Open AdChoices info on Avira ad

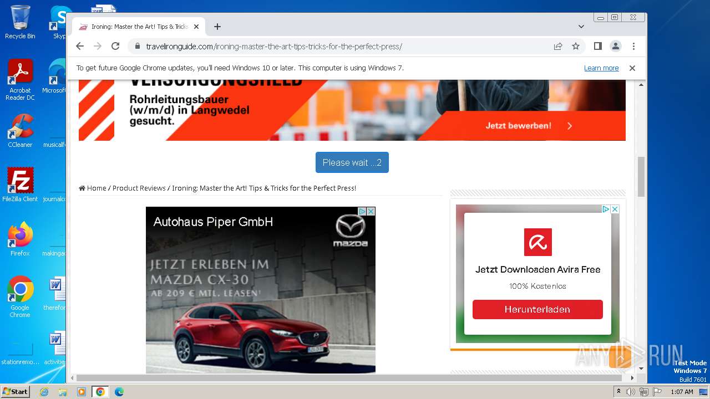(x=606, y=209)
